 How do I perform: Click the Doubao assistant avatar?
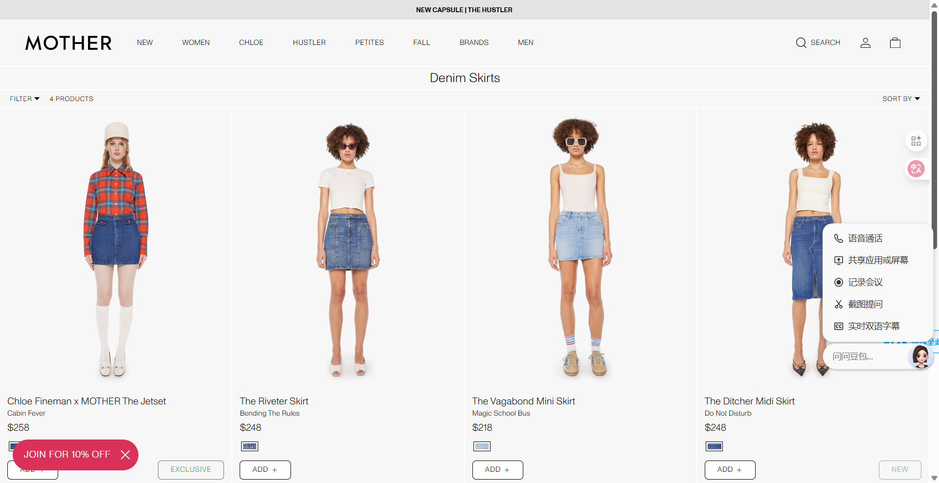pyautogui.click(x=920, y=357)
